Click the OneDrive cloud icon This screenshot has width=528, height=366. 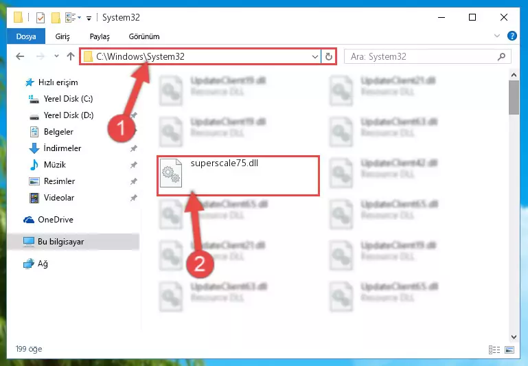pos(29,220)
